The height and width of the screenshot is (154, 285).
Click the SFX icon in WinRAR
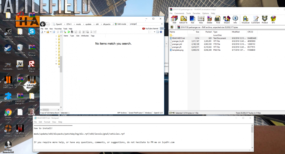273,20
